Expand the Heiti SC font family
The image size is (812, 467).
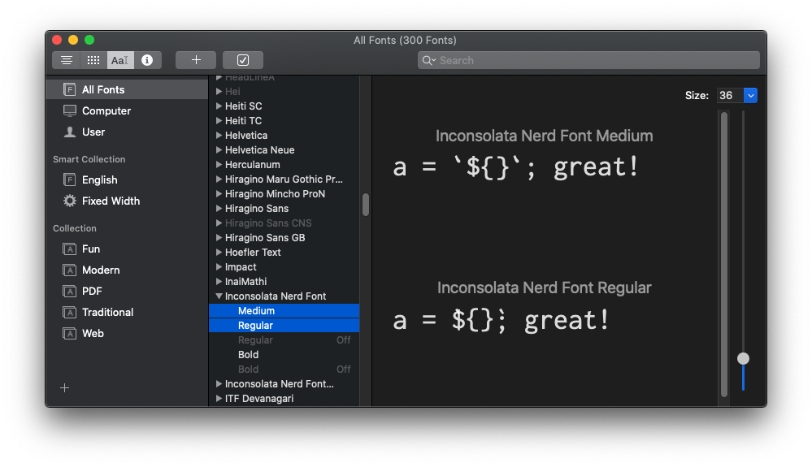(x=219, y=106)
